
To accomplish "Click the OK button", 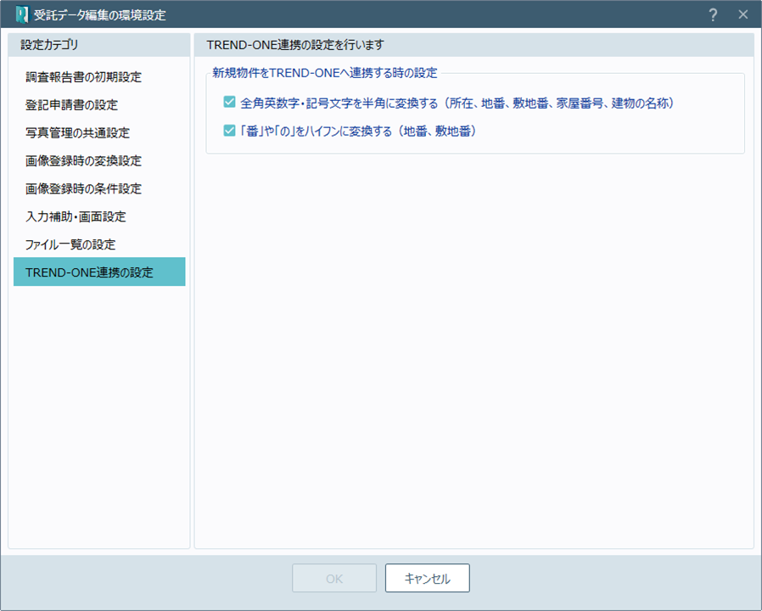I will coord(334,578).
